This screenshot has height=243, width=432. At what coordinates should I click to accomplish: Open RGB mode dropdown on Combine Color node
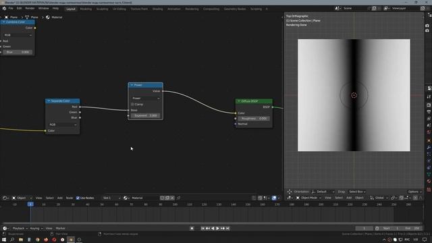[18, 35]
